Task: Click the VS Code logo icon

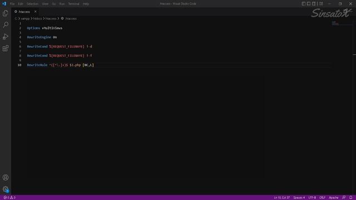Action: coord(4,4)
